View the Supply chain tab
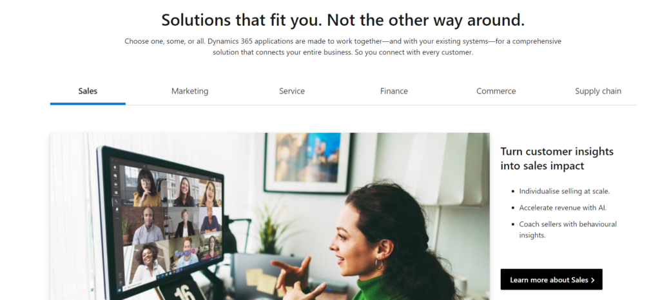The width and height of the screenshot is (660, 300). click(598, 91)
